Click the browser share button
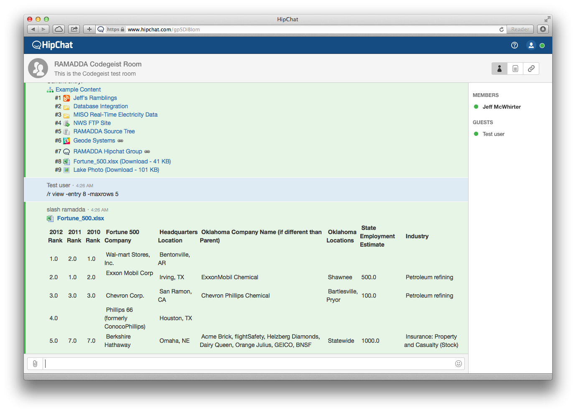 pos(74,29)
